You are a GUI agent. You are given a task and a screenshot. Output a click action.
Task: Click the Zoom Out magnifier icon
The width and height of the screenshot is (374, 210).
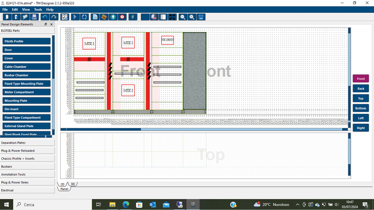coord(183,17)
